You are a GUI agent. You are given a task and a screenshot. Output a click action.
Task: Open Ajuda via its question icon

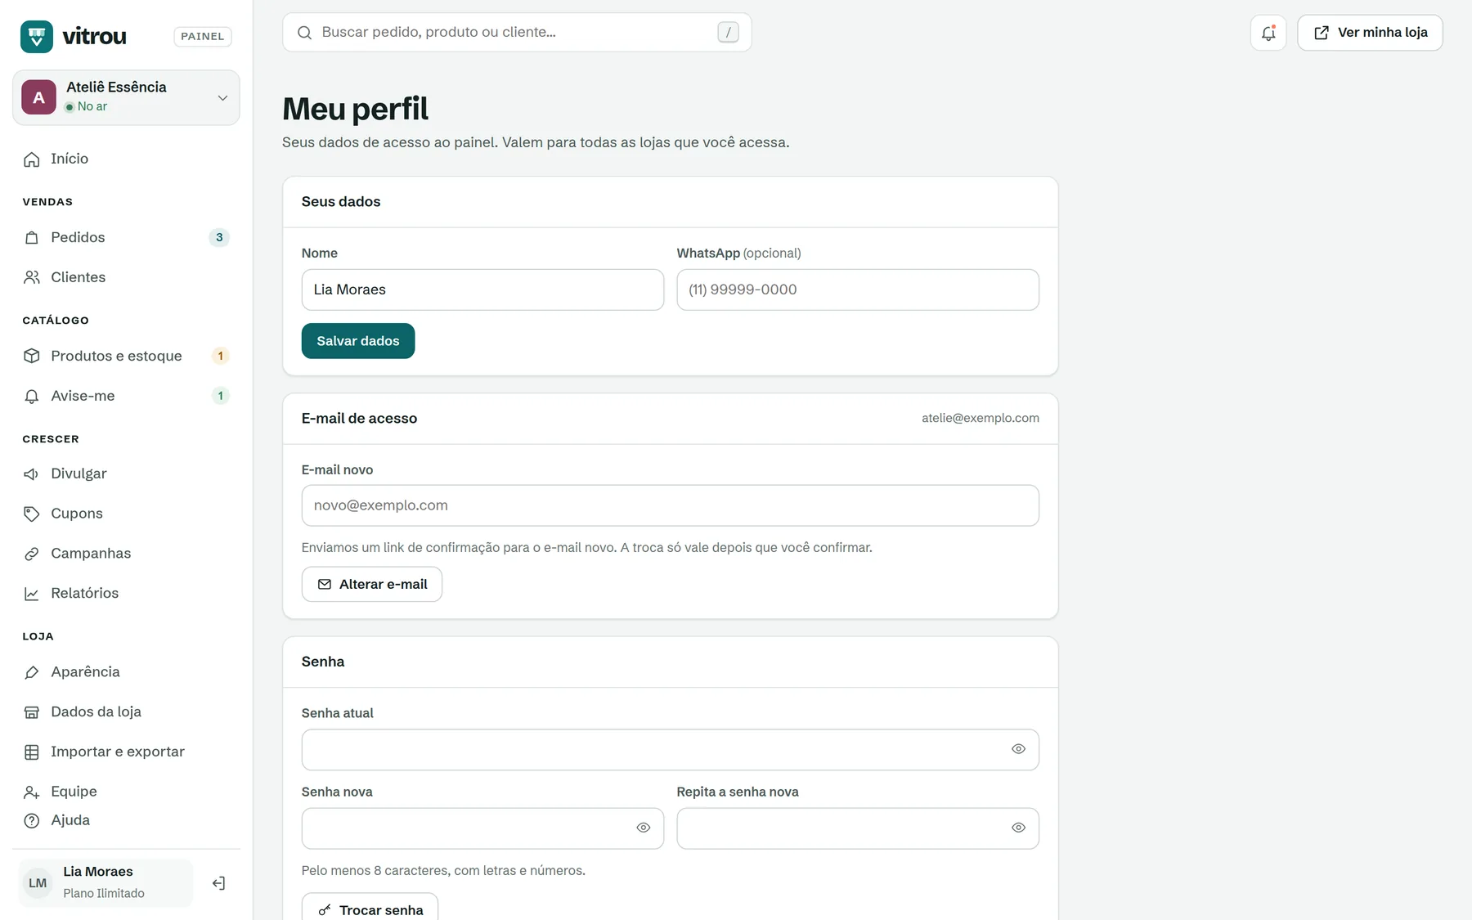pyautogui.click(x=32, y=821)
